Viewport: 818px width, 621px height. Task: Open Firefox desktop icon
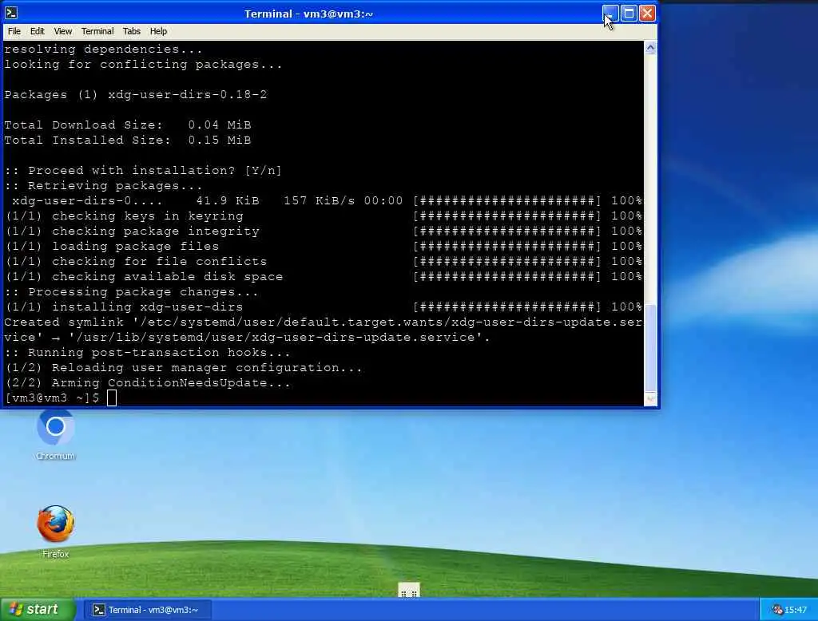tap(55, 532)
